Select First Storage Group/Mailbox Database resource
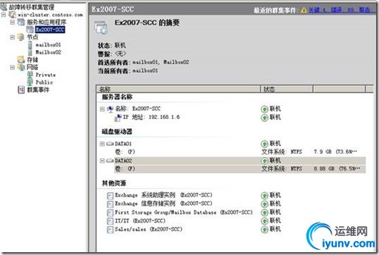The image size is (379, 255). [184, 212]
